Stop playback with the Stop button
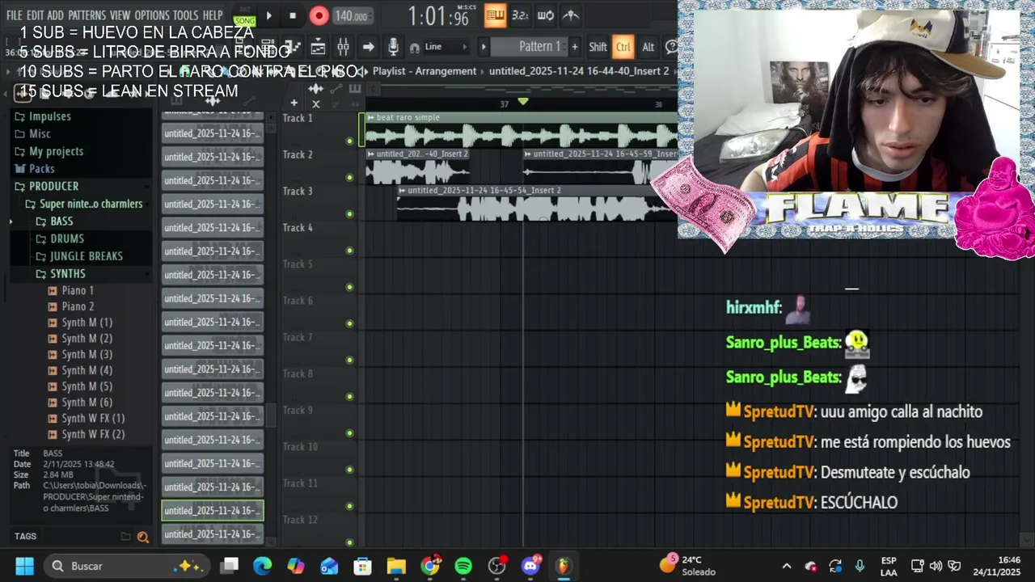The height and width of the screenshot is (582, 1035). (293, 15)
